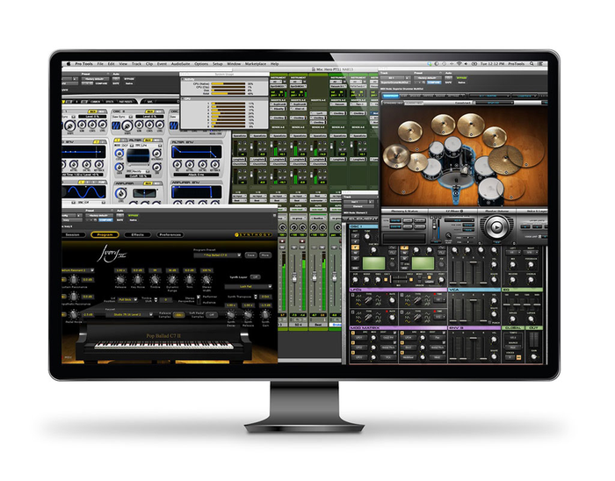Toggle Soft Pedal Samples Off button

click(x=212, y=314)
